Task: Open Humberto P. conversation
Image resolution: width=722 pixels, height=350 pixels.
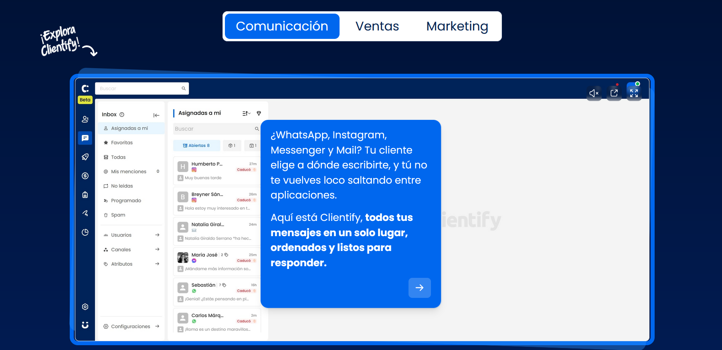Action: 216,170
